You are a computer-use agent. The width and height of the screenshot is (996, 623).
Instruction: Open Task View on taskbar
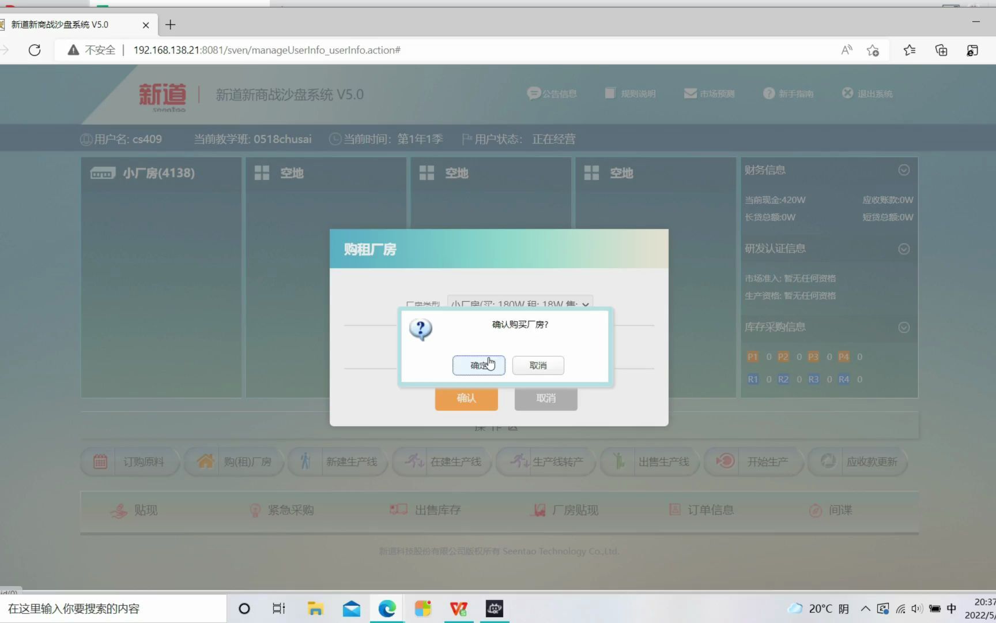(279, 609)
